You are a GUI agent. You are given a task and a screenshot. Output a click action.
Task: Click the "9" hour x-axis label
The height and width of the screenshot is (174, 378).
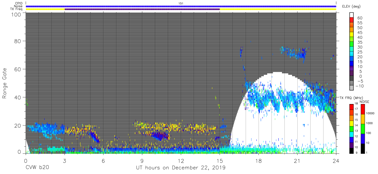coord(142,160)
